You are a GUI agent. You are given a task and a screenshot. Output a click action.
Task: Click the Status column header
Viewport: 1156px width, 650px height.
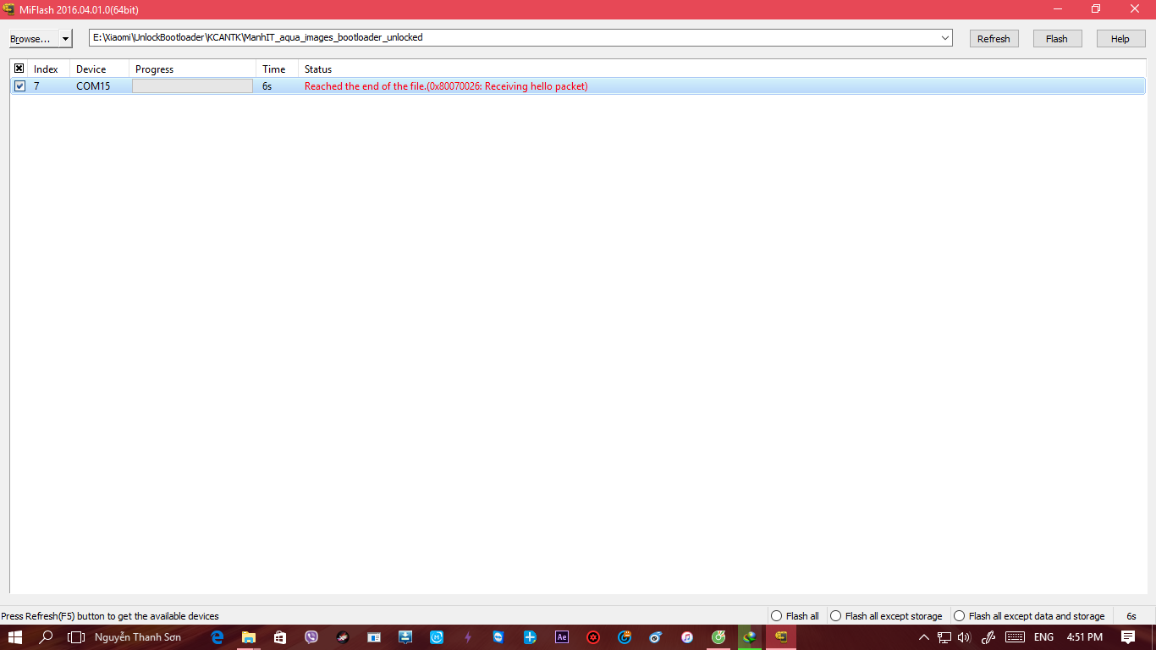(x=318, y=69)
